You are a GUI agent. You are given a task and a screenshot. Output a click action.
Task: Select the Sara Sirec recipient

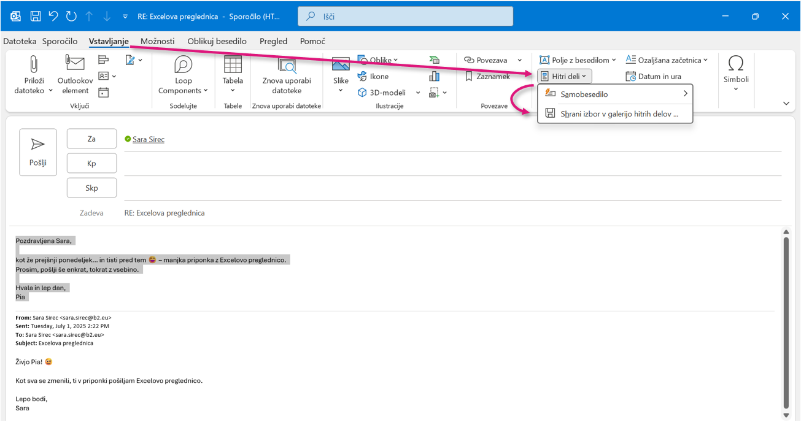[x=149, y=139]
